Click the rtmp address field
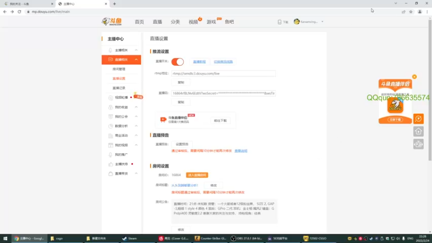The image size is (432, 243). 224,73
